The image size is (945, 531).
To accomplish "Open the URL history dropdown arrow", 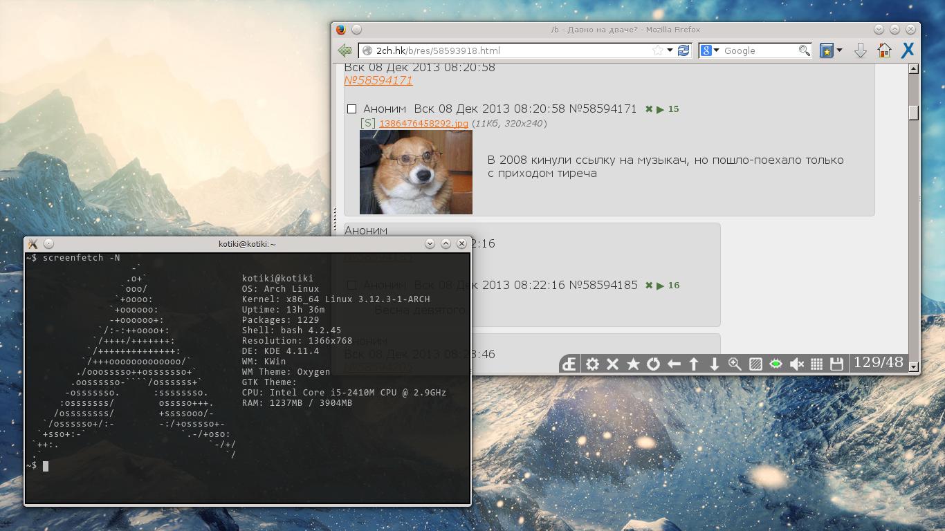I will (x=670, y=50).
